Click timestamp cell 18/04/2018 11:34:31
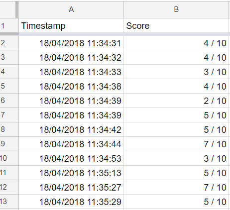Image resolution: width=230 pixels, height=210 pixels. pyautogui.click(x=71, y=43)
